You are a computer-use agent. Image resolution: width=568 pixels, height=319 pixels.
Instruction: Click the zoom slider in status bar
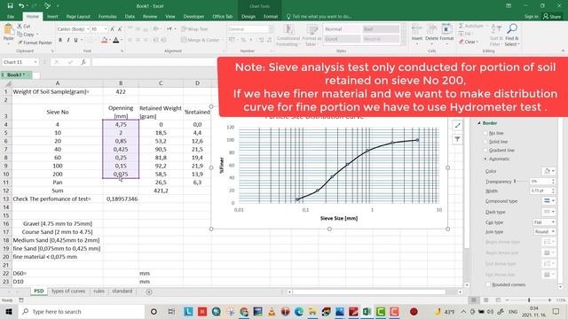529,300
